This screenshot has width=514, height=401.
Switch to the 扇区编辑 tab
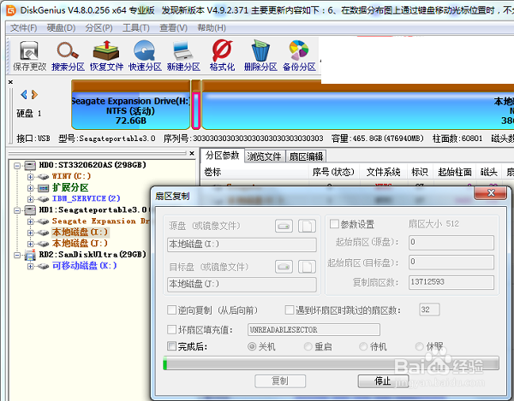tap(306, 156)
